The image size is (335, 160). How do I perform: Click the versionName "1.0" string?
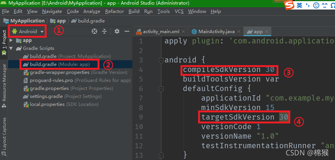click(268, 136)
